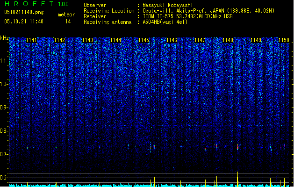Click the 0.9 kHz axis label

[x=4, y=108]
